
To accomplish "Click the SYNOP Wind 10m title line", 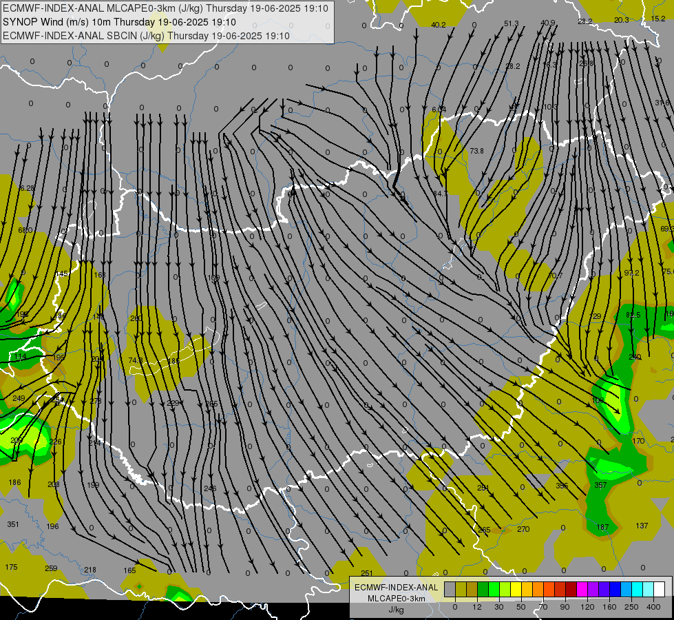I will [119, 22].
